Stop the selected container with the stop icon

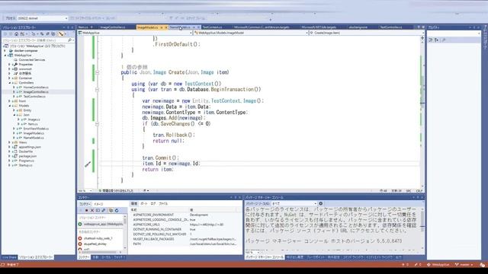click(x=86, y=210)
